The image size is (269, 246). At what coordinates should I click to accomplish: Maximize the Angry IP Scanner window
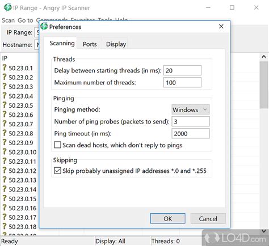point(232,7)
